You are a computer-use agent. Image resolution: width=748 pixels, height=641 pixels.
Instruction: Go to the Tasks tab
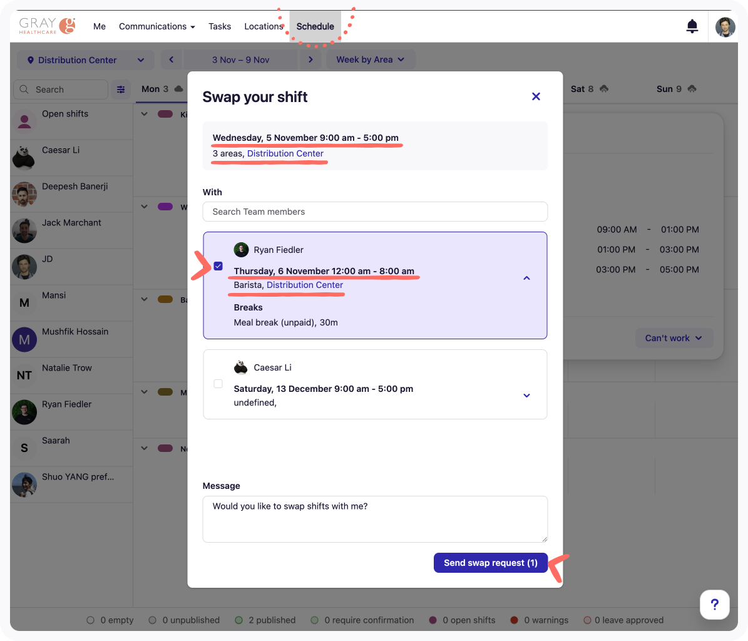pyautogui.click(x=220, y=26)
